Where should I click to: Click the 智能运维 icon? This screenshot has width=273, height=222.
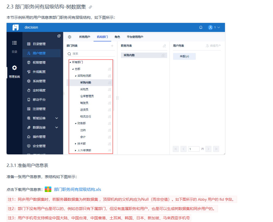[29, 118]
